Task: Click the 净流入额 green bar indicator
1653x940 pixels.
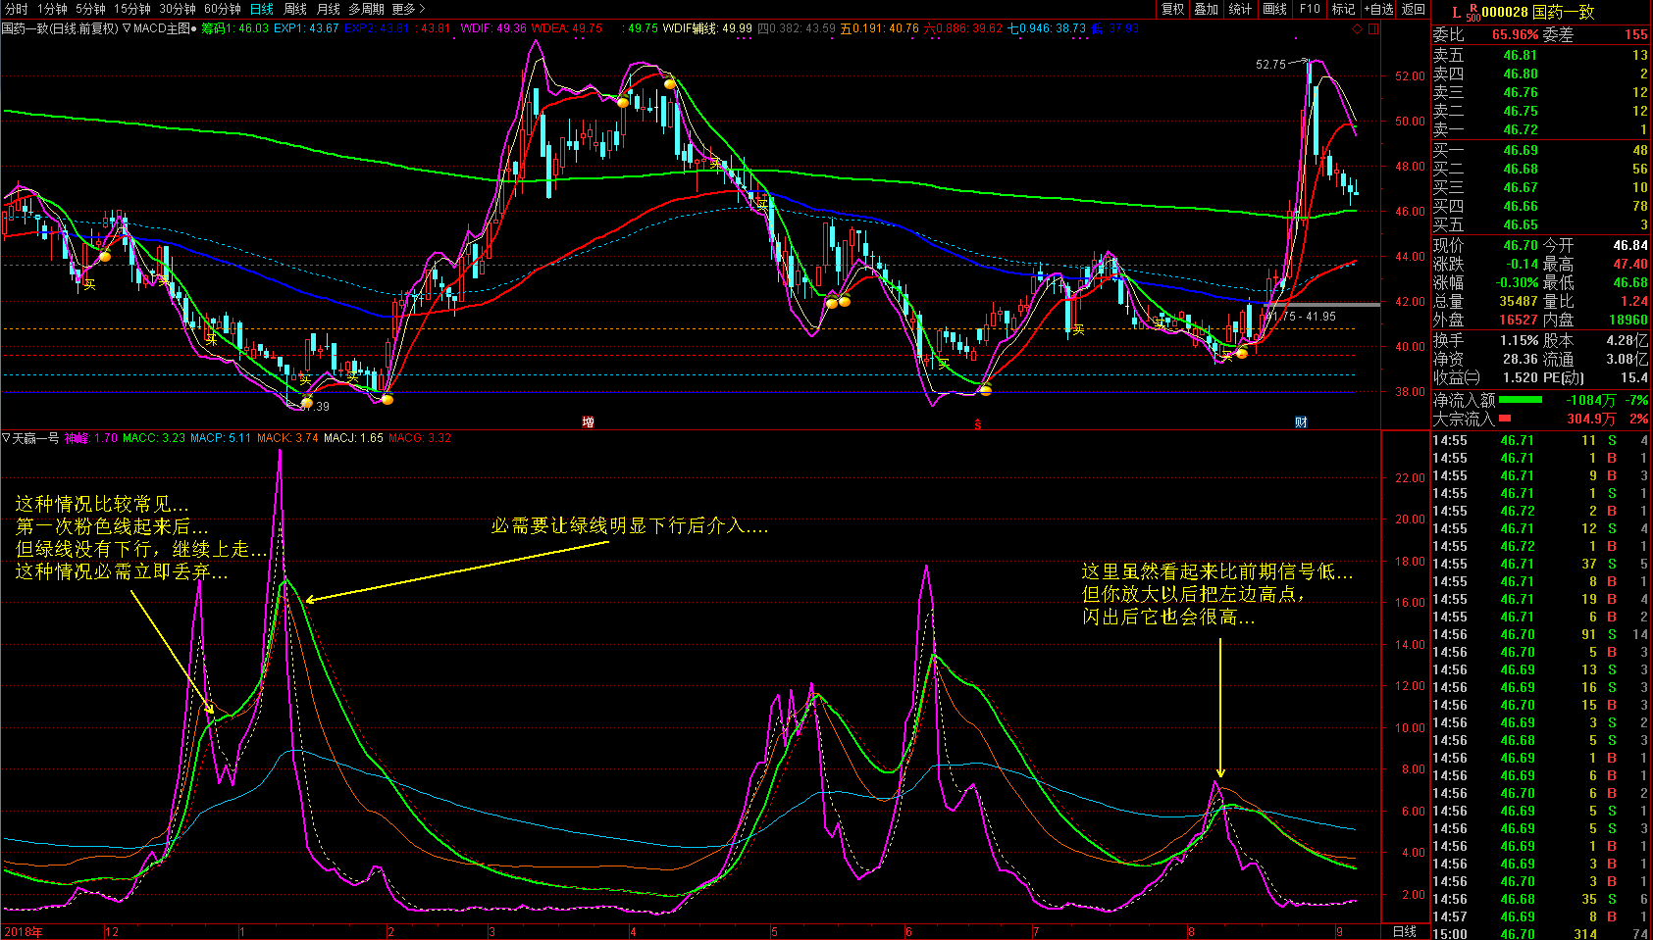Action: (1520, 400)
